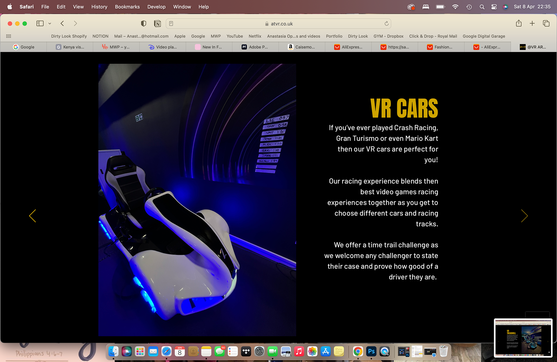Screen dimensions: 557x362
Task: Show next slide with right yellow chevron
Action: 524,216
